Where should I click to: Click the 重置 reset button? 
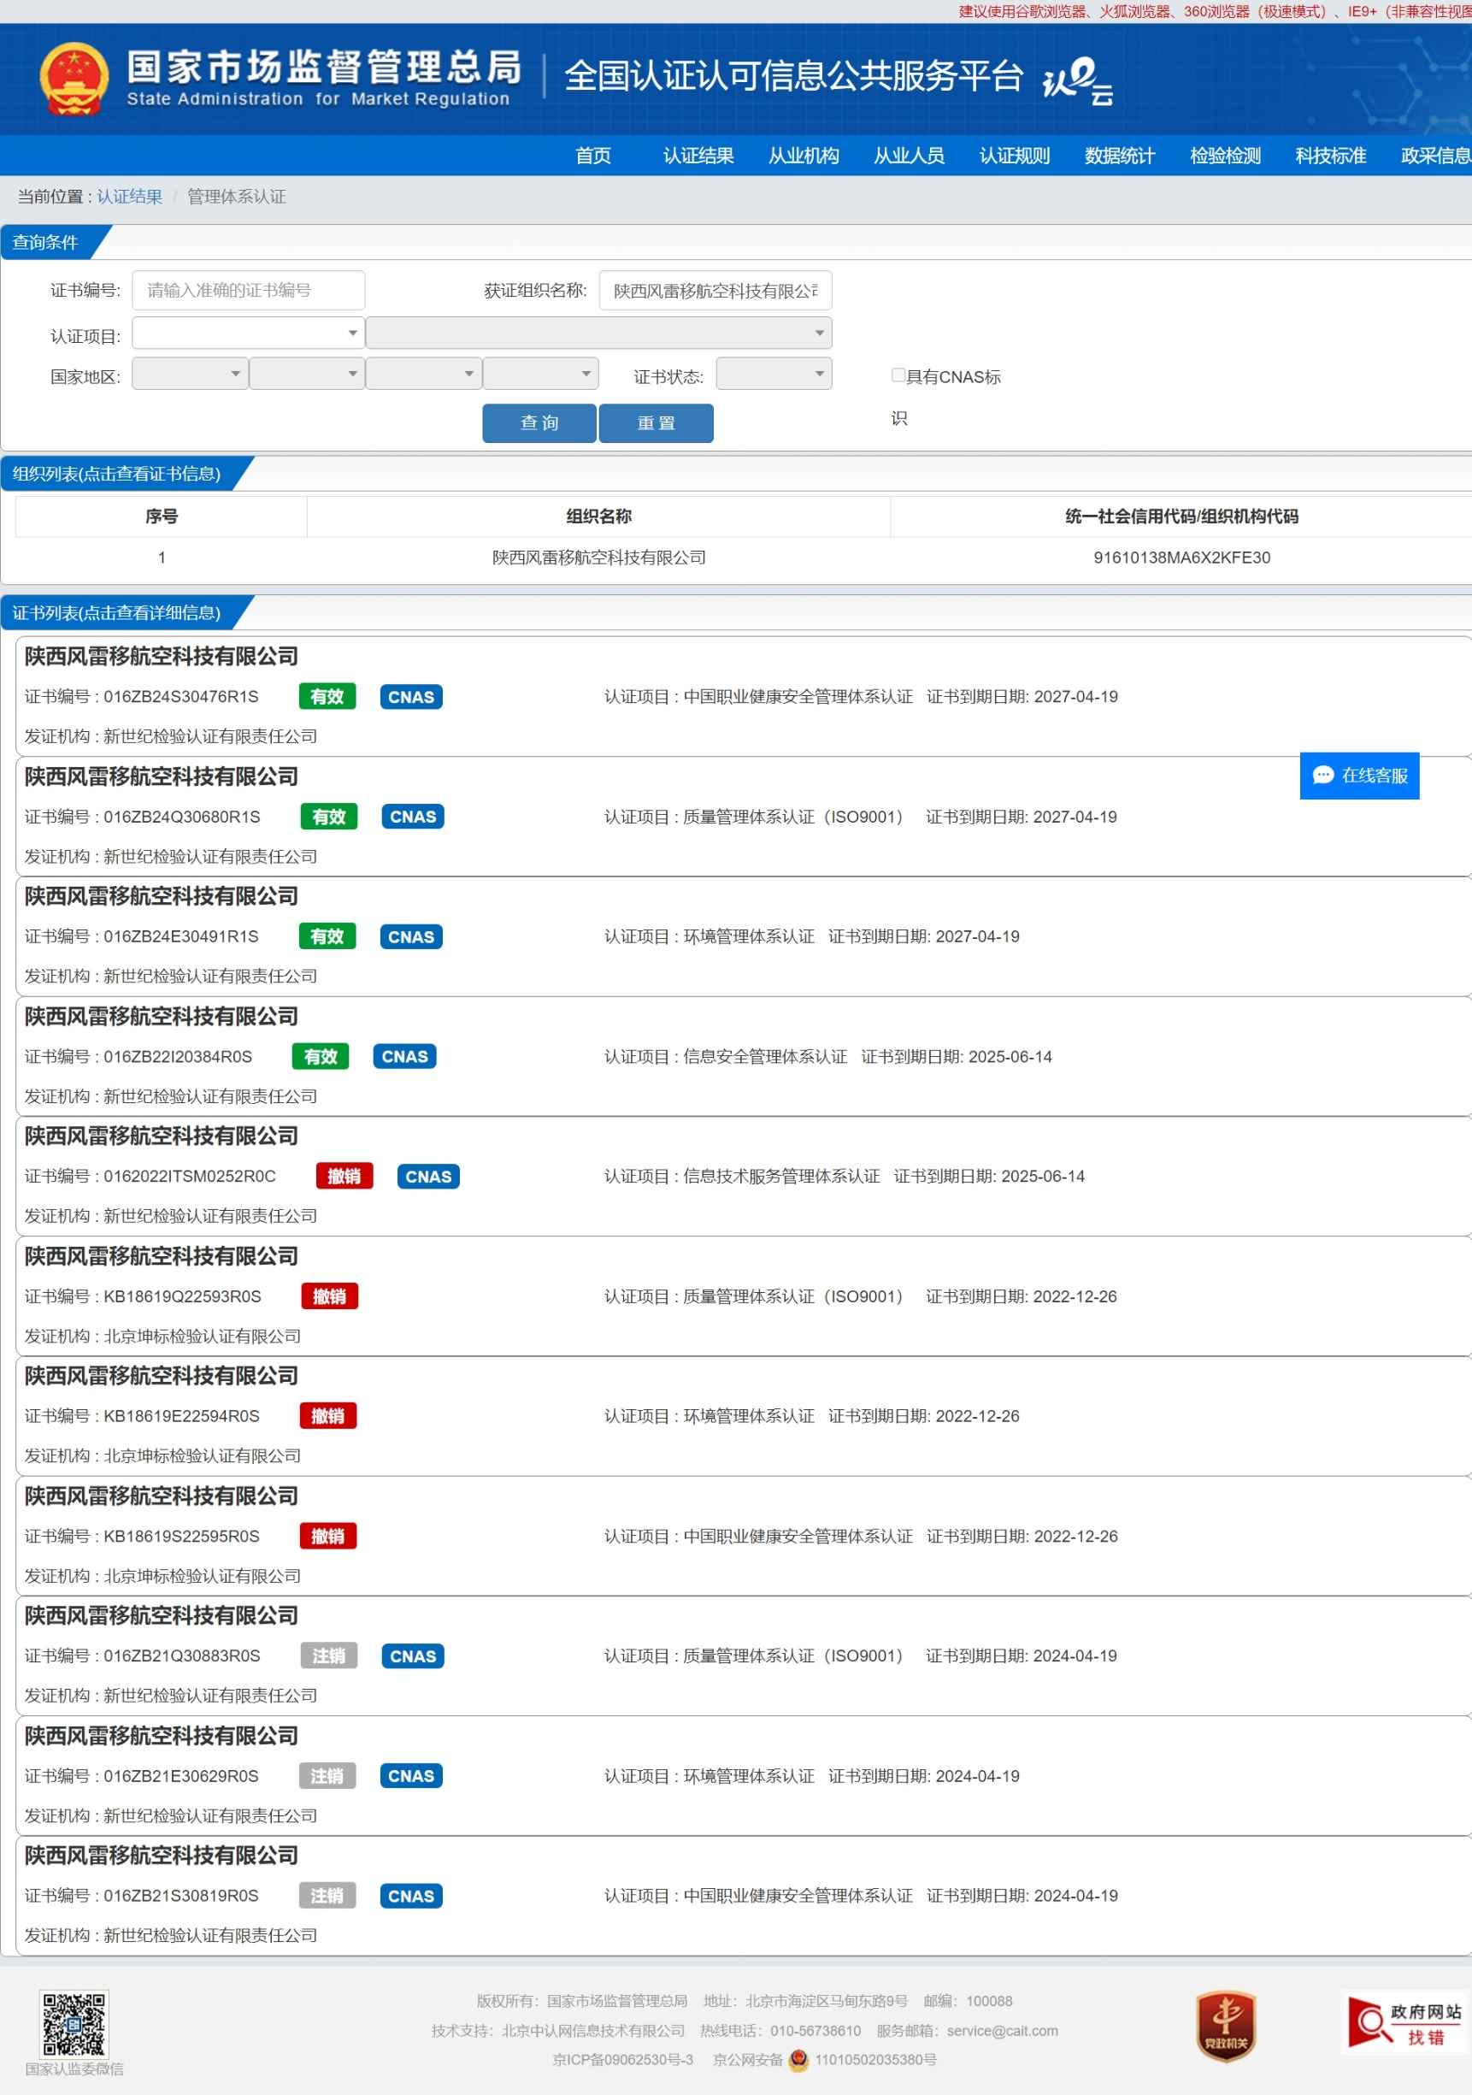pyautogui.click(x=656, y=423)
